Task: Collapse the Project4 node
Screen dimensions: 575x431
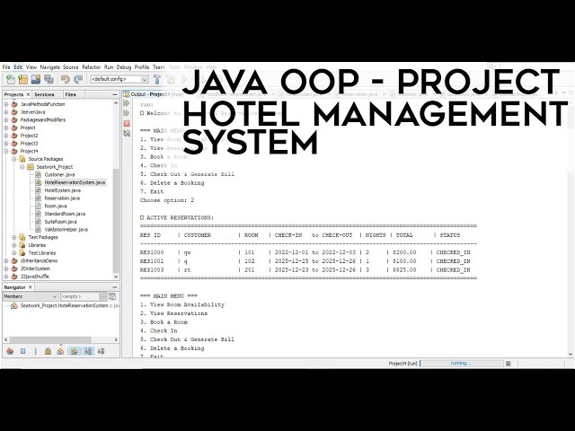Action: (6, 151)
